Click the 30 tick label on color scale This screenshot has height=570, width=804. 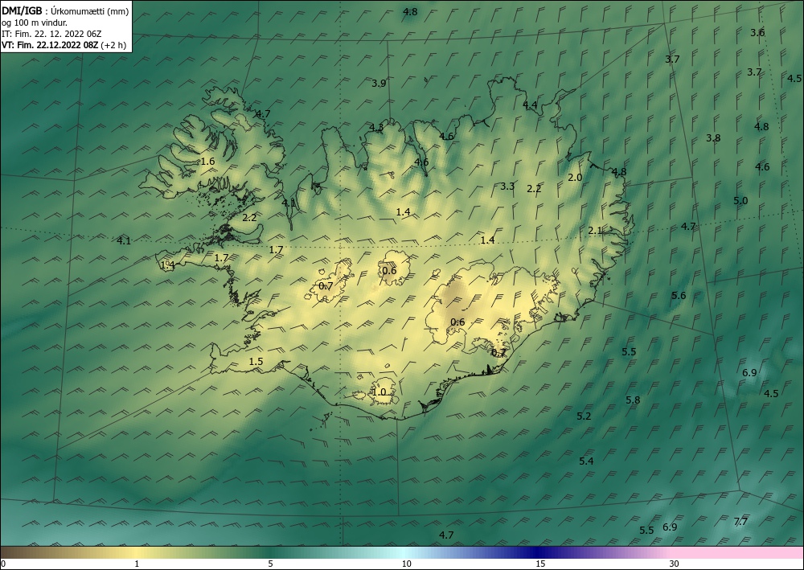[675, 564]
